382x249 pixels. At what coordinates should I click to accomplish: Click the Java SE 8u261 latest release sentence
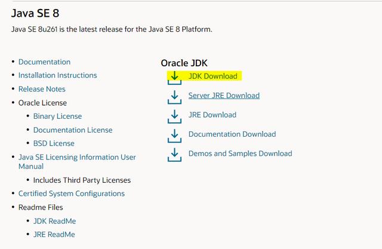[x=112, y=29]
